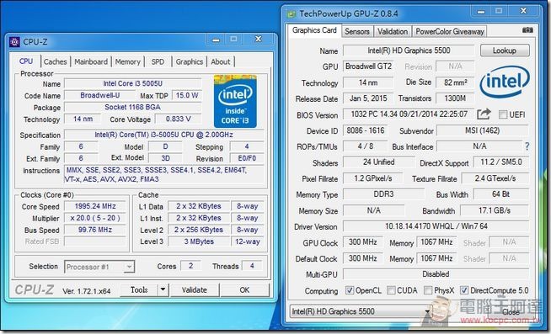This screenshot has height=334, width=551.
Task: Click the BIOS Version value 1032 PC 14.34
Action: (409, 114)
